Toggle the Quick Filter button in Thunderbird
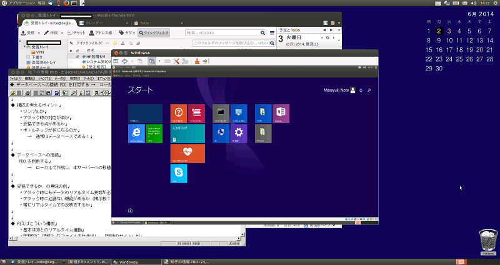 tap(154, 33)
